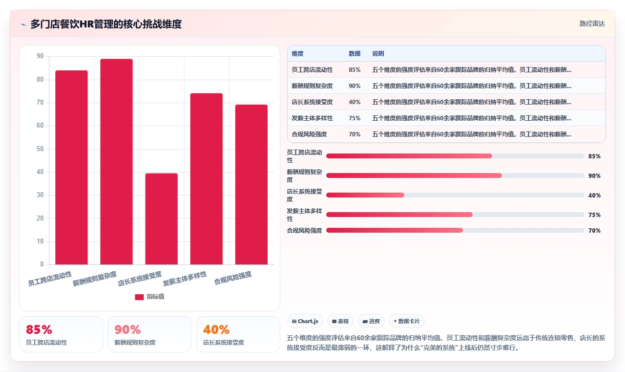
Task: Click the summary paragraph below the tag chips
Action: tap(446, 343)
